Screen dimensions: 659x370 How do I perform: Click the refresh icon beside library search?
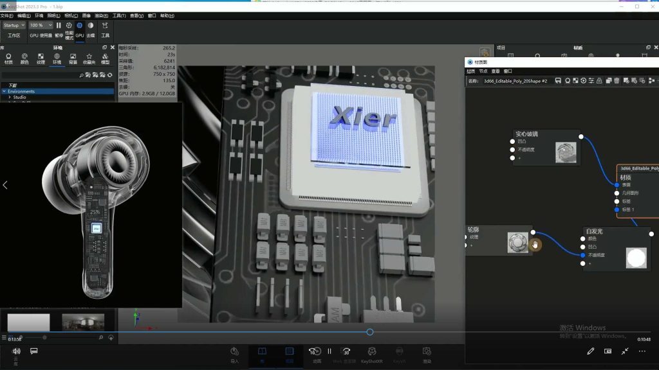tap(111, 75)
